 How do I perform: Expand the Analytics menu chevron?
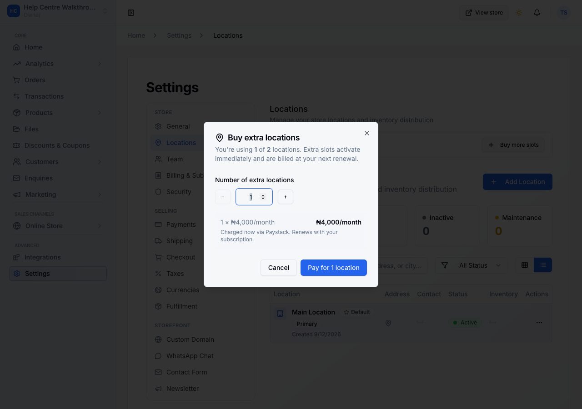coord(100,64)
